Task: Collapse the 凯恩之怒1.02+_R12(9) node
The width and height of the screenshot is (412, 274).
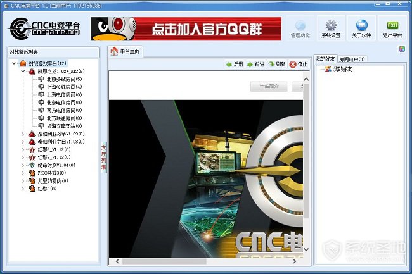Action: 23,71
